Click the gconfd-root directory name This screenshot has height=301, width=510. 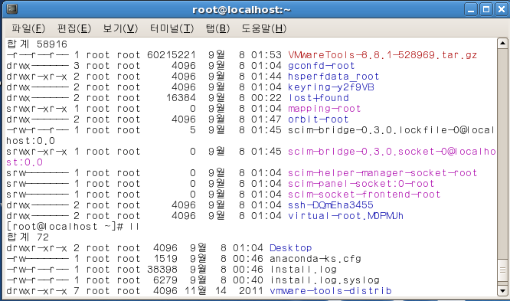tap(322, 66)
